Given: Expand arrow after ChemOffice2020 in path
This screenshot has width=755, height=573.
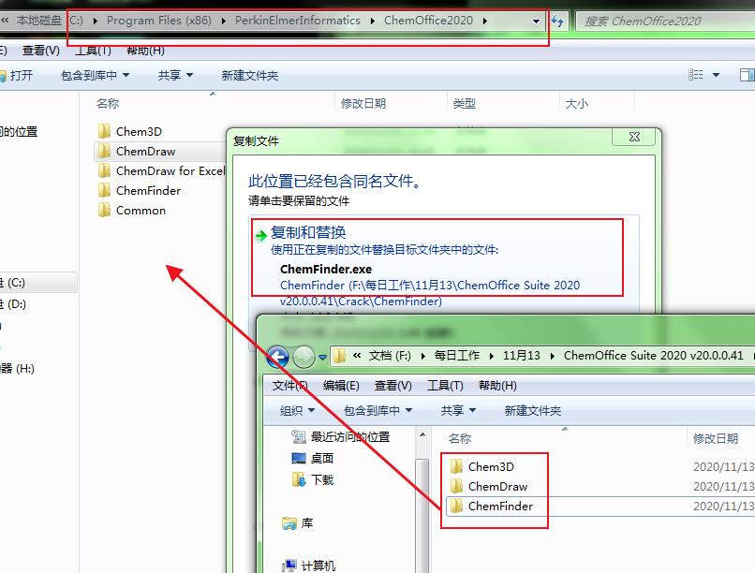Looking at the screenshot, I should click(x=485, y=21).
